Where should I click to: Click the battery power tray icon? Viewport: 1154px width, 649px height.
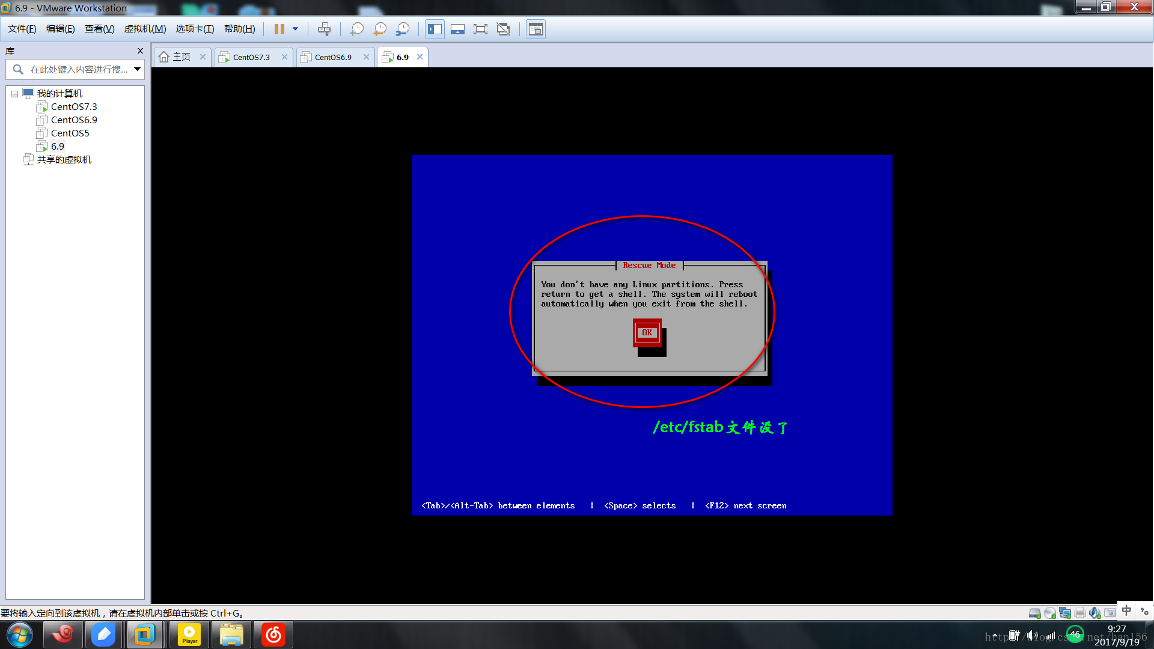(1014, 635)
